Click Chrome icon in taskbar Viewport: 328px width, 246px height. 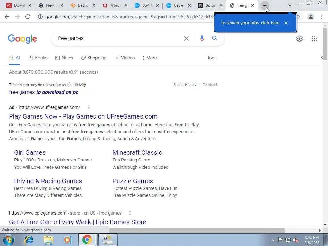87,240
